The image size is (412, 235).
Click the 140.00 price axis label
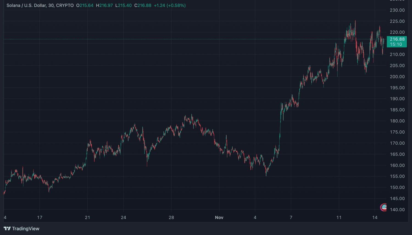coord(397,210)
